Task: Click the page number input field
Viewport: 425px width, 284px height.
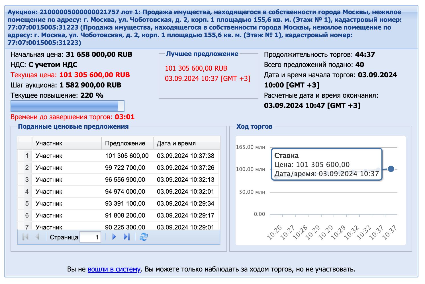Action: [90, 237]
